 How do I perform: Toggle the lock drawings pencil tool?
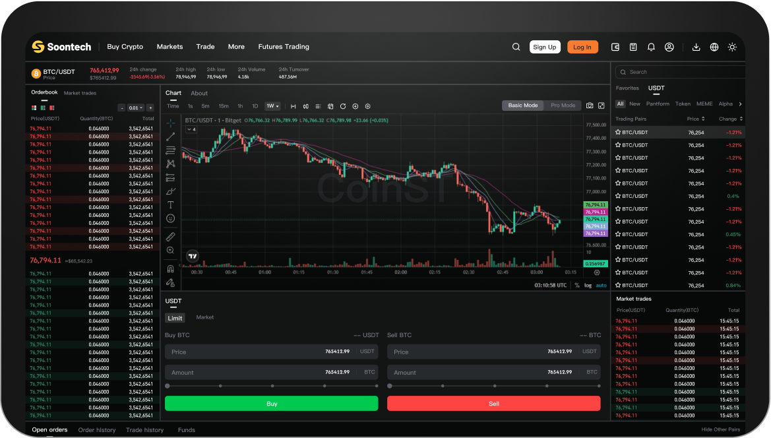click(x=171, y=283)
